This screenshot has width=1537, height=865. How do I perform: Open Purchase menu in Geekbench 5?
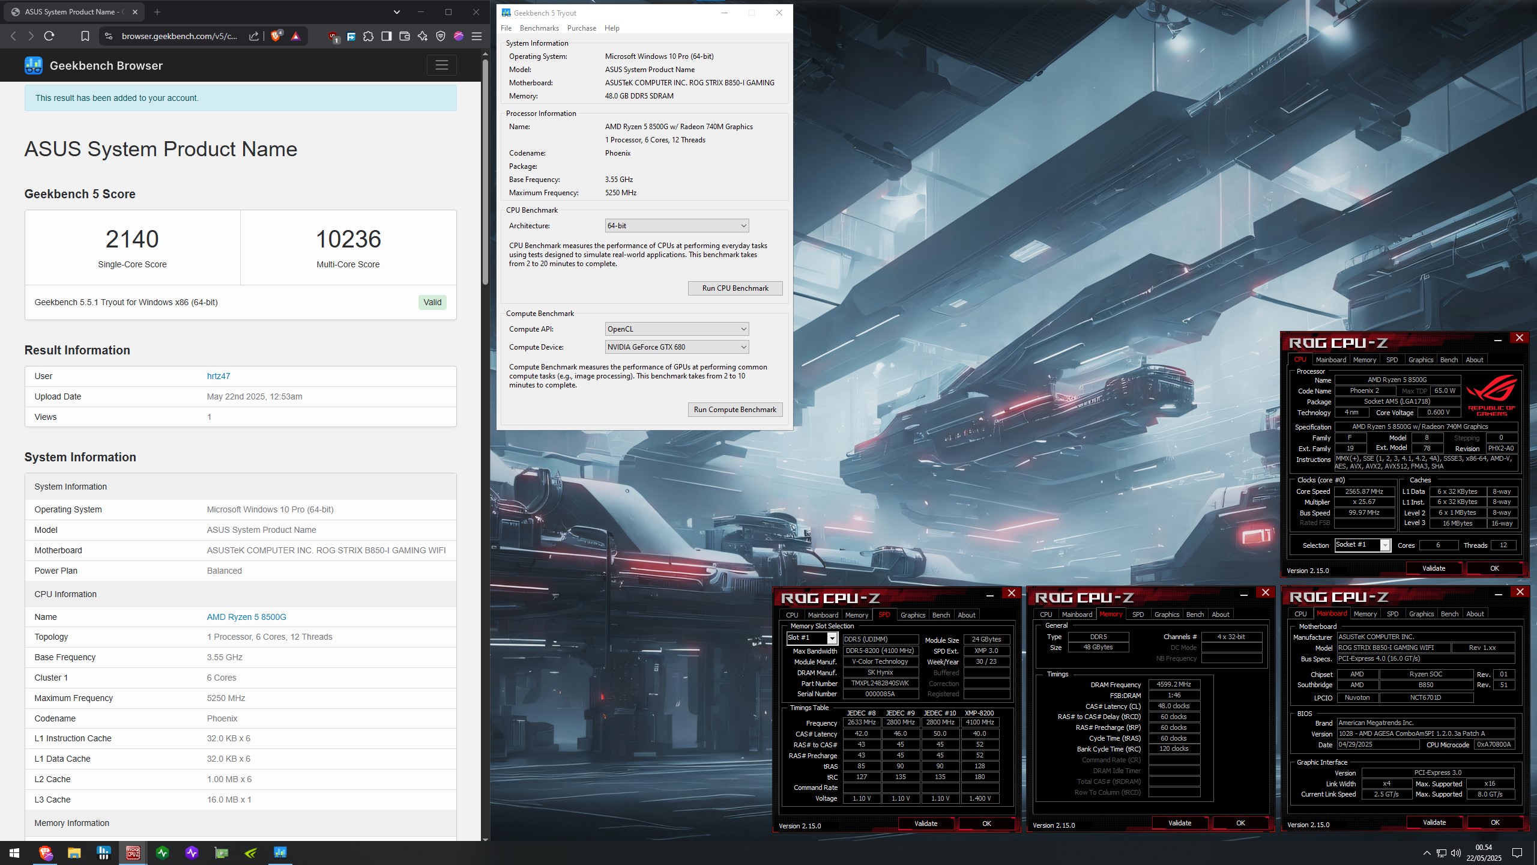pyautogui.click(x=582, y=28)
